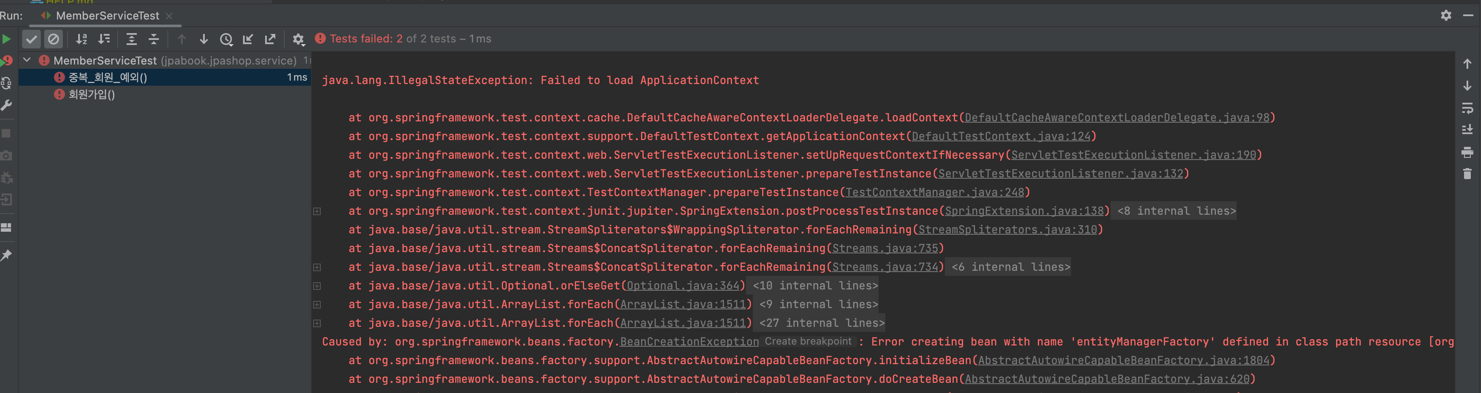Open SpringExtension.java:138 link
Viewport: 1481px width, 393px height.
coord(1025,211)
